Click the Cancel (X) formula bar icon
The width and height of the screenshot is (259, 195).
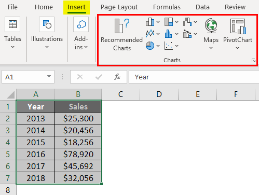pyautogui.click(x=80, y=77)
